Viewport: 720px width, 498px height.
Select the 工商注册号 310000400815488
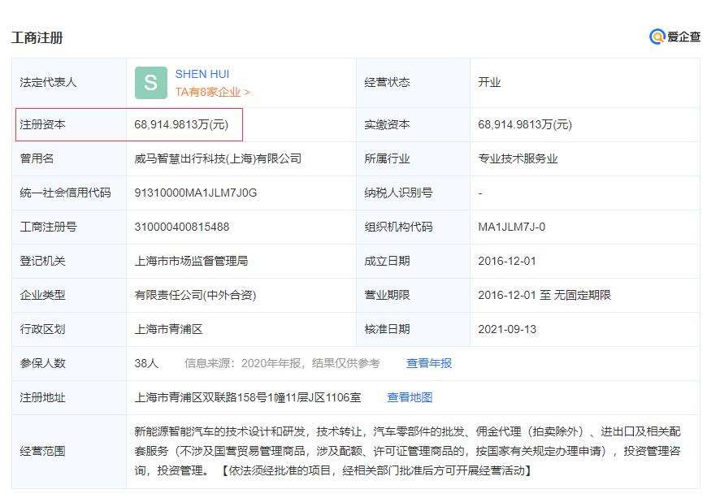pos(183,227)
